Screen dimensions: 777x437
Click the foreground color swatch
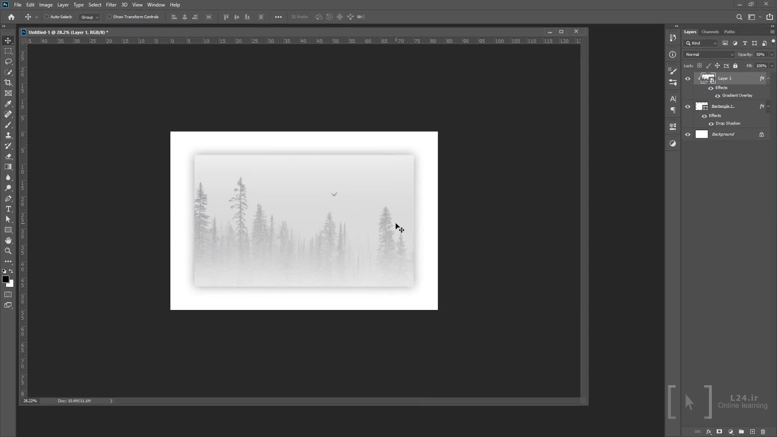click(x=6, y=279)
